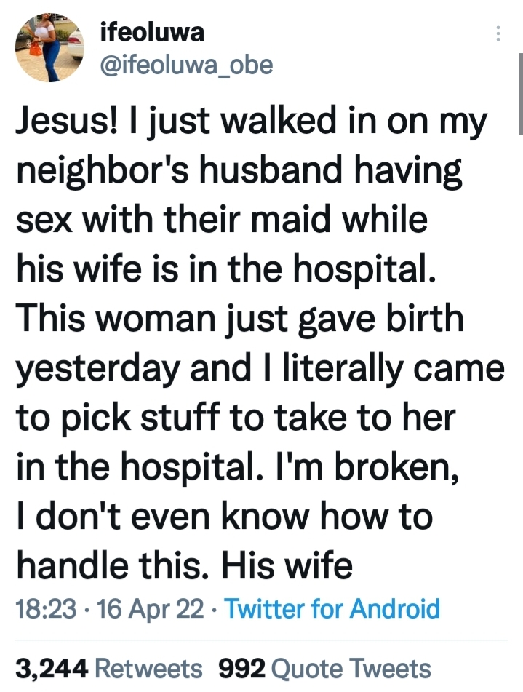The height and width of the screenshot is (692, 523).
Task: Click the Twitter for Android source link
Action: (x=332, y=608)
